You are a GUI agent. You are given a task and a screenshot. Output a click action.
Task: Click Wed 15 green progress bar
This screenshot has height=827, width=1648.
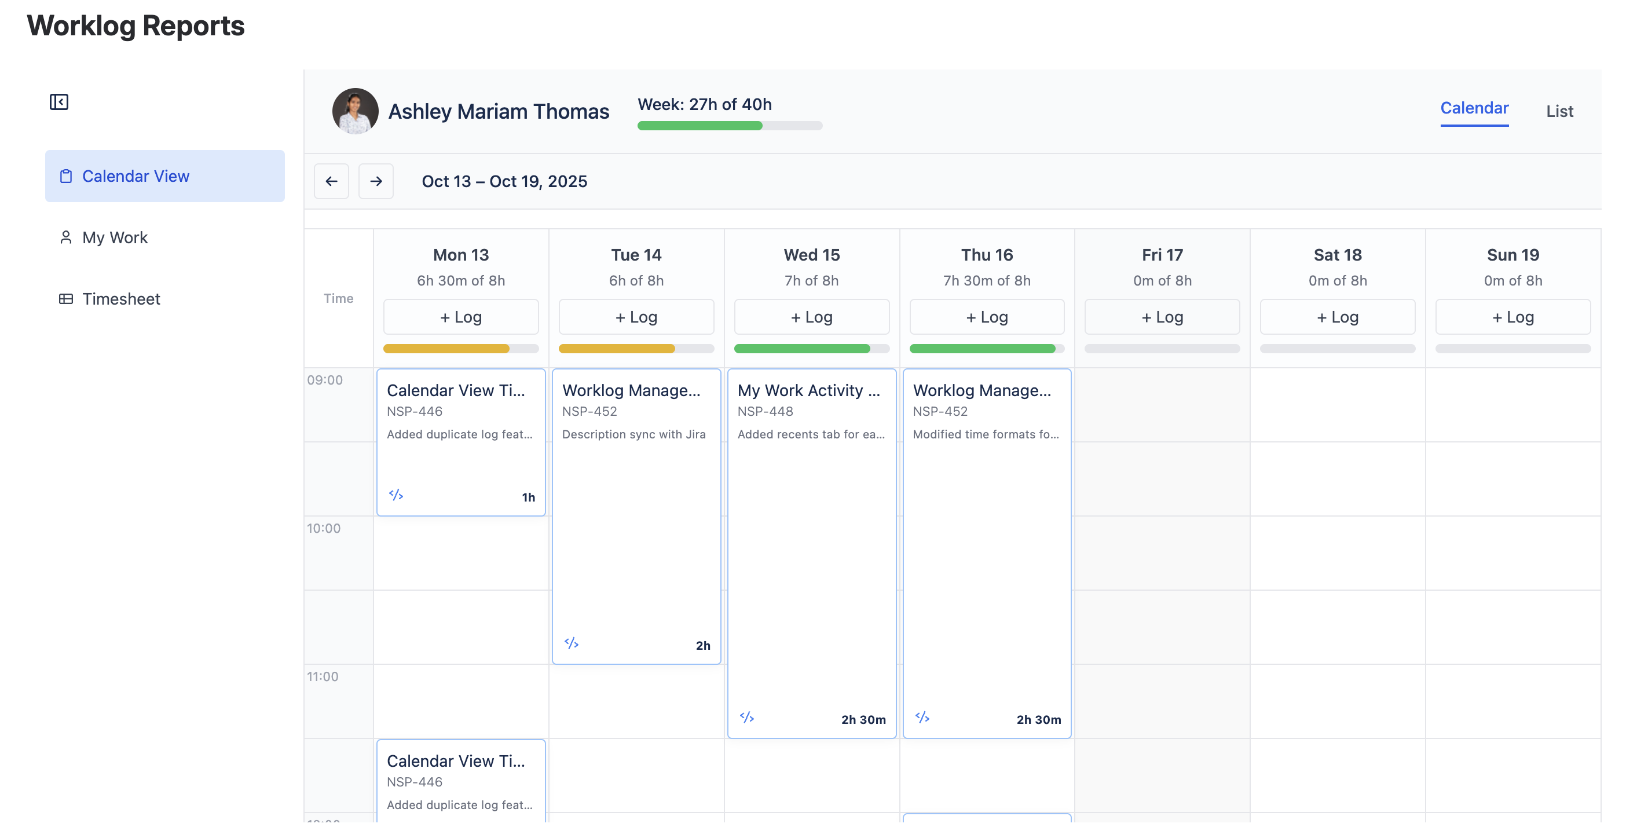811,349
